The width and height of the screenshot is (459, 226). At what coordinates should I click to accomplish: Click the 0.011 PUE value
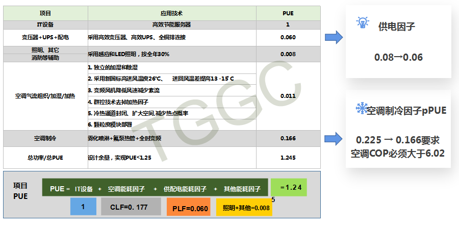(x=288, y=96)
